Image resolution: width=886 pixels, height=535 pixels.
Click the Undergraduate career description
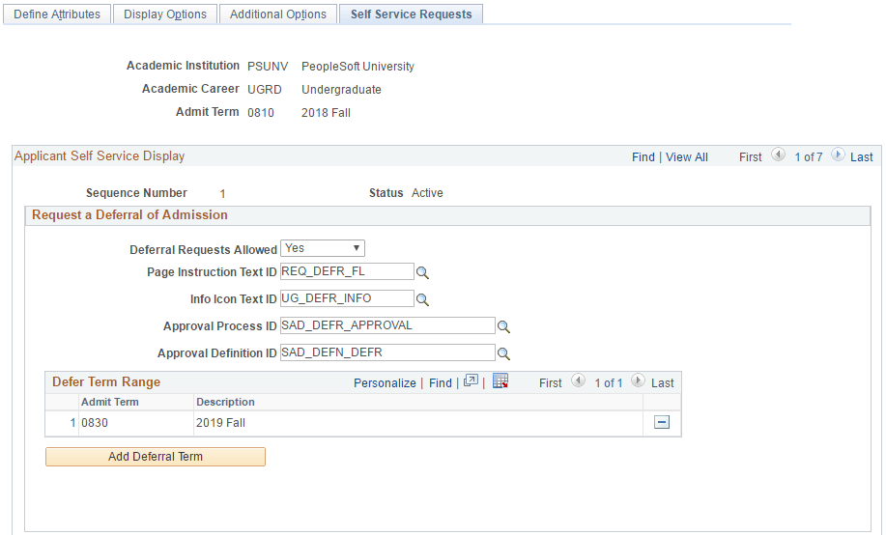pyautogui.click(x=341, y=89)
